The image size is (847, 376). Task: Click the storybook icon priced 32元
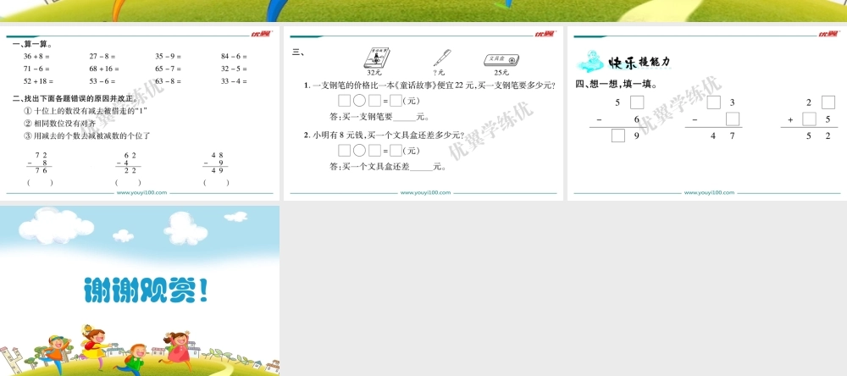[x=374, y=59]
